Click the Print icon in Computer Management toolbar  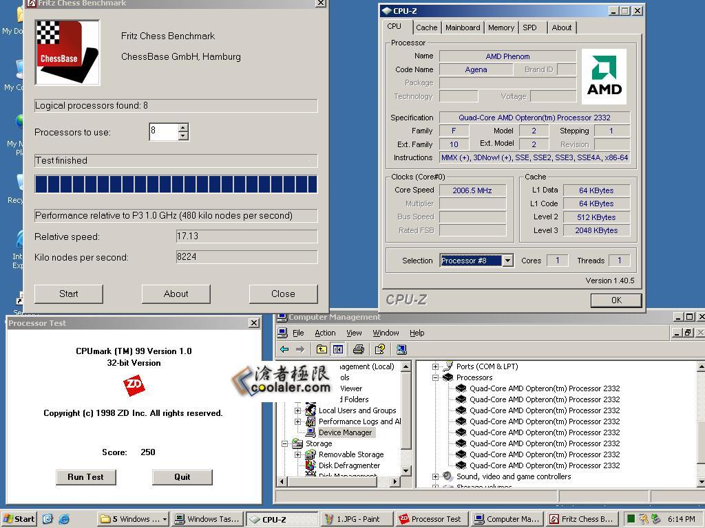(x=359, y=349)
